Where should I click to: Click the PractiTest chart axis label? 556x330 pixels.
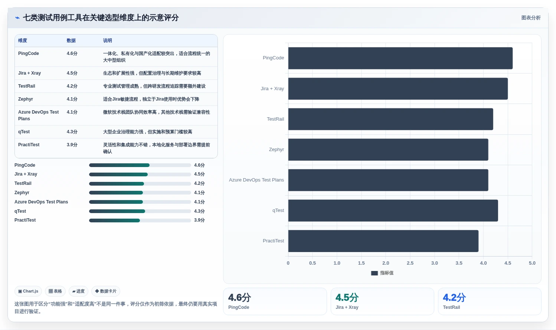click(x=273, y=241)
